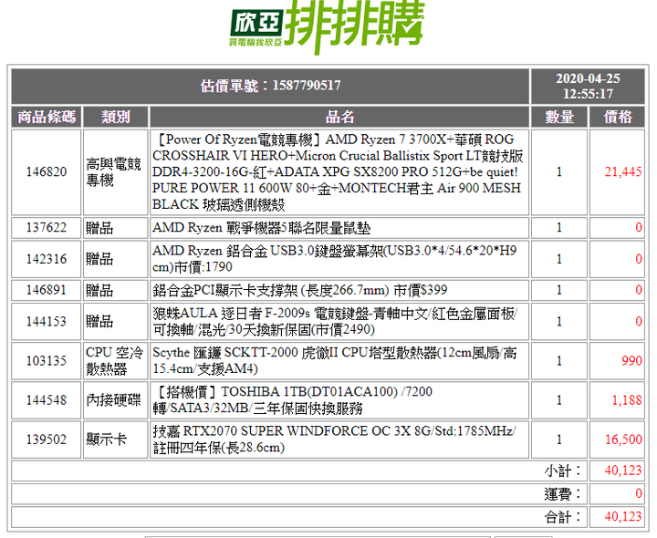Screen dimensions: 657x538
Task: Click the 運費 label
Action: point(563,494)
